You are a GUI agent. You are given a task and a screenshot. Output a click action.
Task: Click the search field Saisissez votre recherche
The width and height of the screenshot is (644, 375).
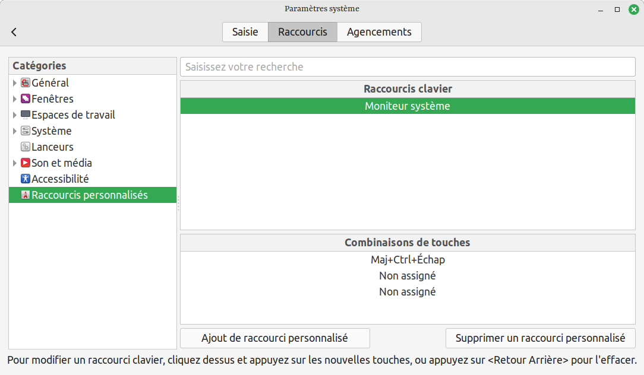coord(408,67)
